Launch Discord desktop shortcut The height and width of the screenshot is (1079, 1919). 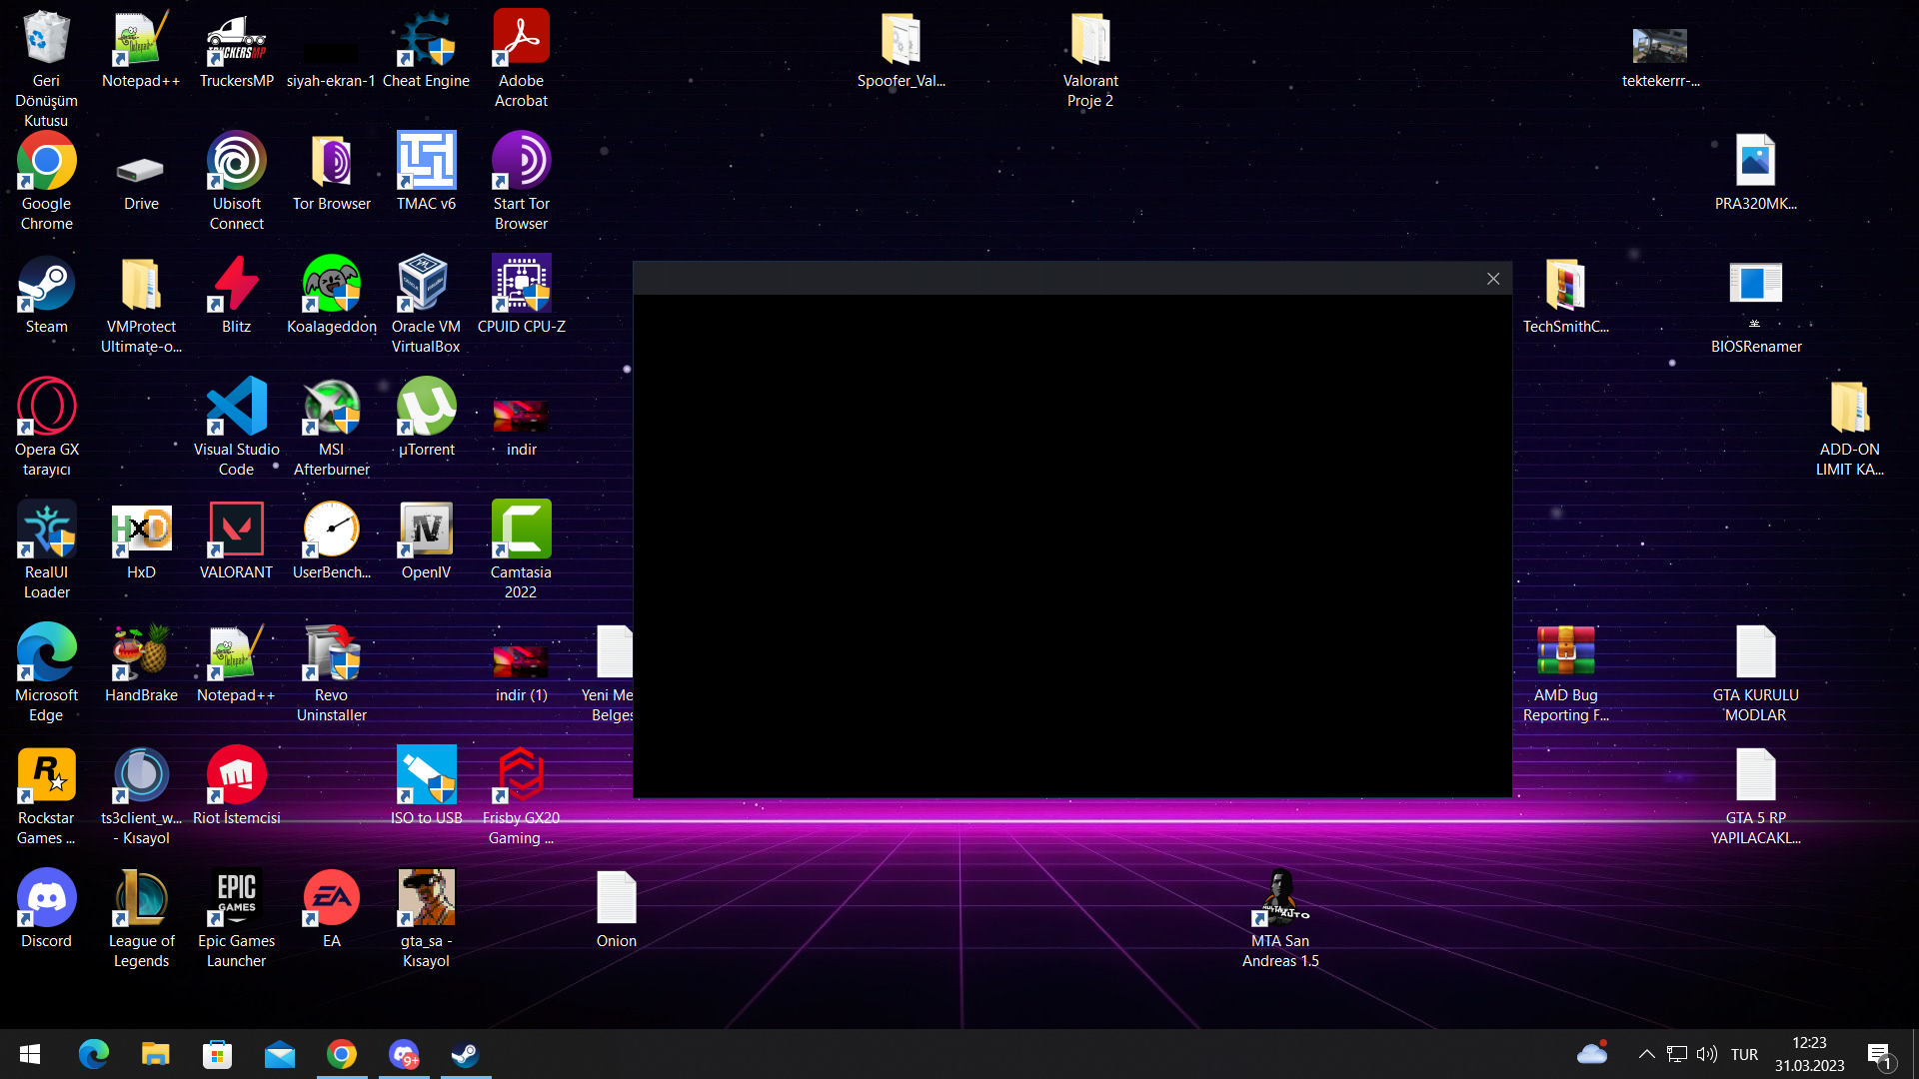coord(46,909)
